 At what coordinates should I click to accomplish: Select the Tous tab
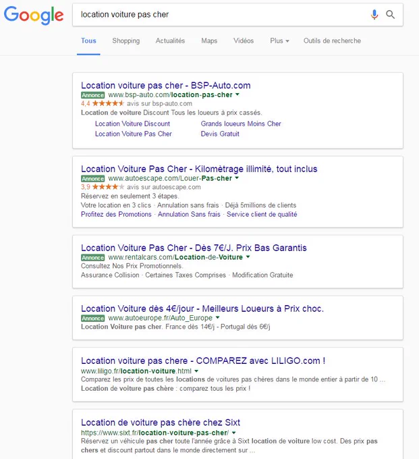88,40
